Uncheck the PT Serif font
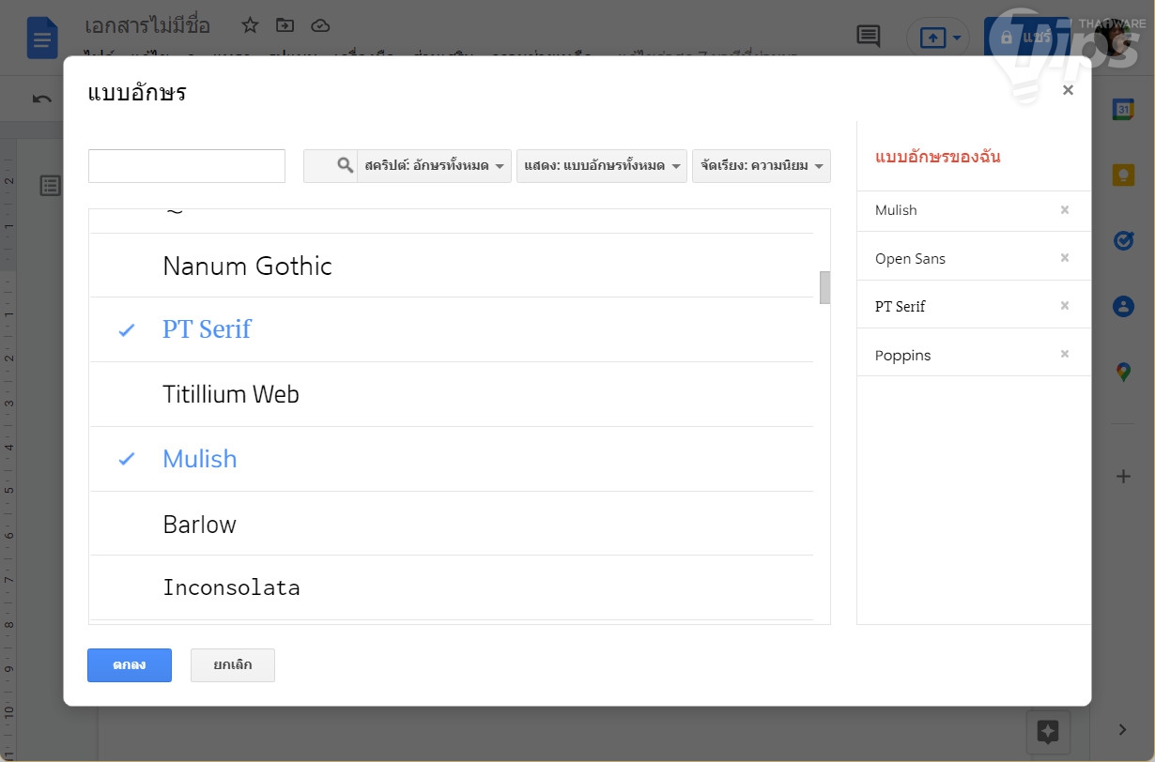The height and width of the screenshot is (762, 1155). point(207,329)
